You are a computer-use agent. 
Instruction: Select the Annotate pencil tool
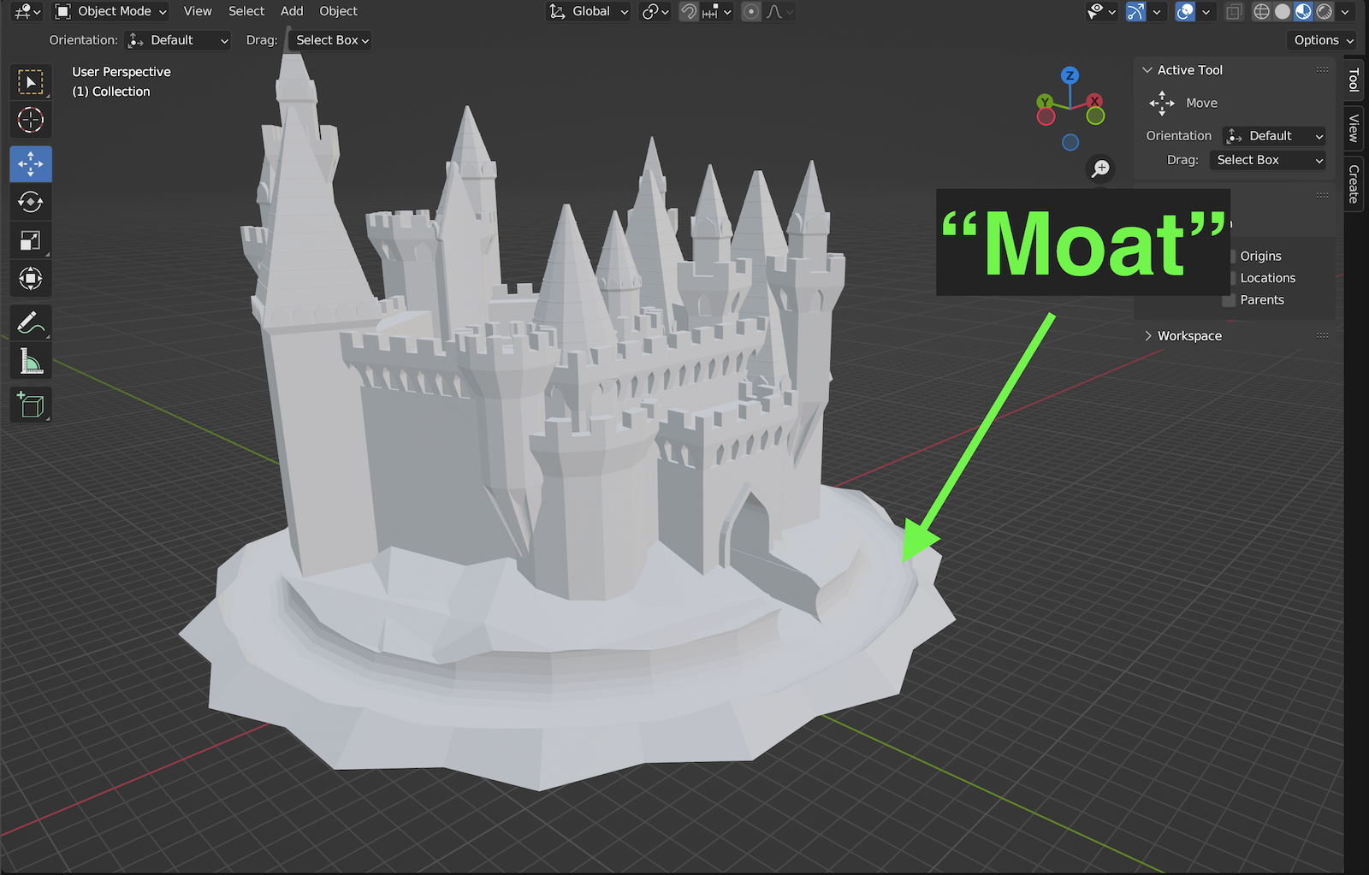tap(31, 323)
